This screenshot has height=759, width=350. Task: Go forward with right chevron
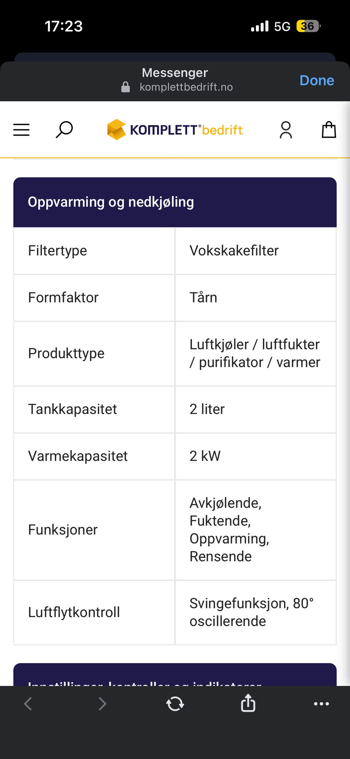(102, 704)
